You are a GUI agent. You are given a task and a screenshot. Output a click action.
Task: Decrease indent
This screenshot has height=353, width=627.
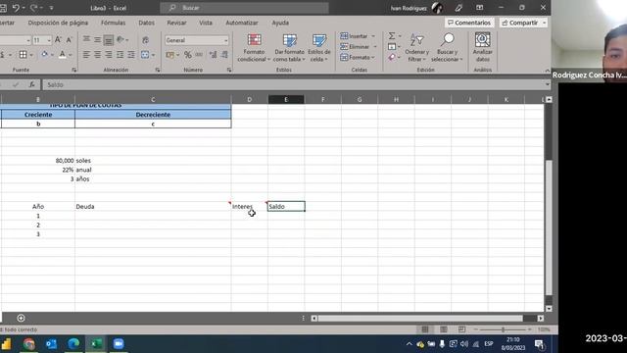120,55
